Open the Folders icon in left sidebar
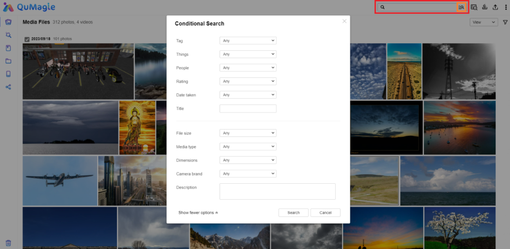Image resolution: width=510 pixels, height=249 pixels. click(x=8, y=61)
